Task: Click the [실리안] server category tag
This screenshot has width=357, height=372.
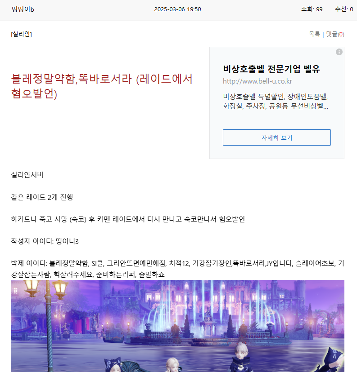Action: pyautogui.click(x=22, y=34)
